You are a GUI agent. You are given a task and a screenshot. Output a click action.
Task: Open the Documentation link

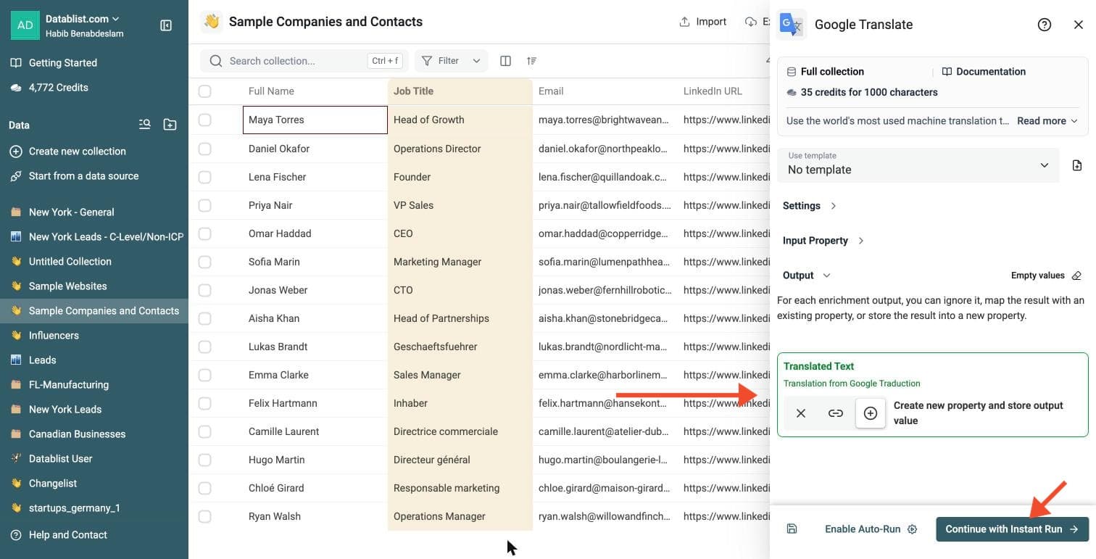984,72
